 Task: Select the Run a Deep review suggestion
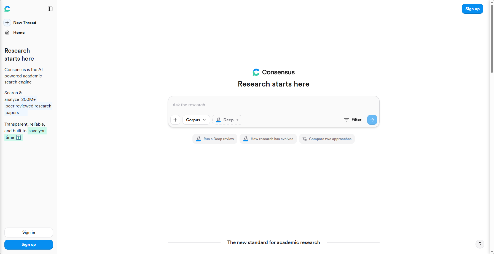click(x=215, y=139)
